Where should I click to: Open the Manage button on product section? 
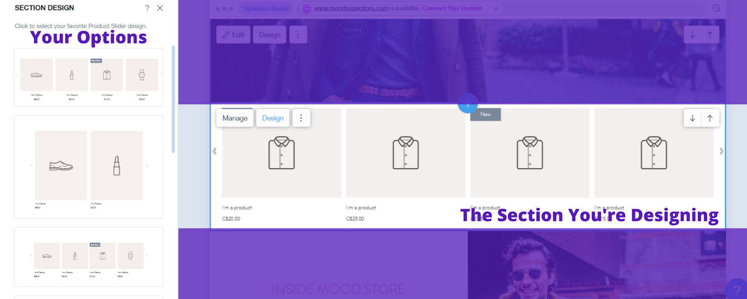pos(235,118)
